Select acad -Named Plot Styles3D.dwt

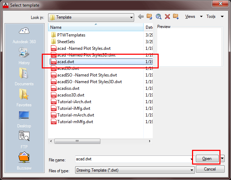[x=86, y=55]
